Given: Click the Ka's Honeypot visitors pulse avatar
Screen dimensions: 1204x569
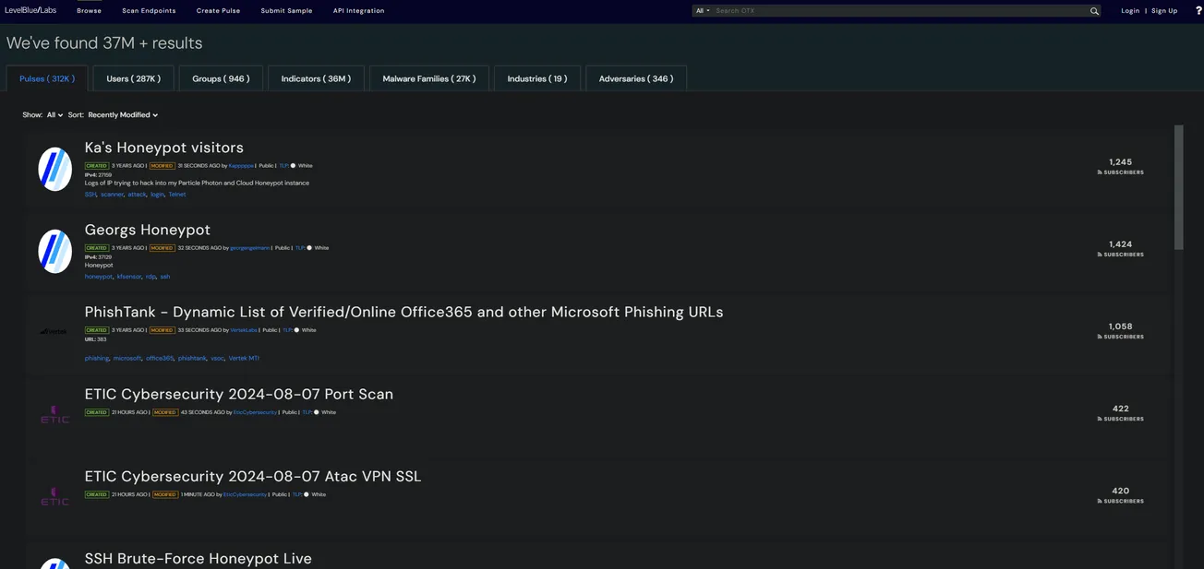Looking at the screenshot, I should [x=54, y=169].
